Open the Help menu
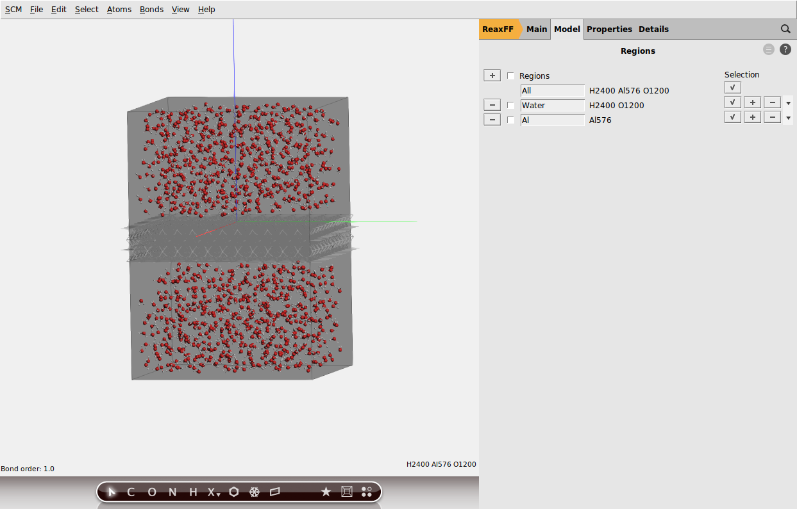The height and width of the screenshot is (509, 797). point(206,10)
